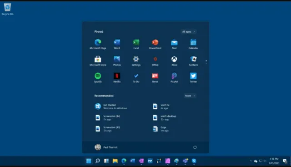The width and height of the screenshot is (291, 167).
Task: Open the power options button
Action: tap(195, 147)
